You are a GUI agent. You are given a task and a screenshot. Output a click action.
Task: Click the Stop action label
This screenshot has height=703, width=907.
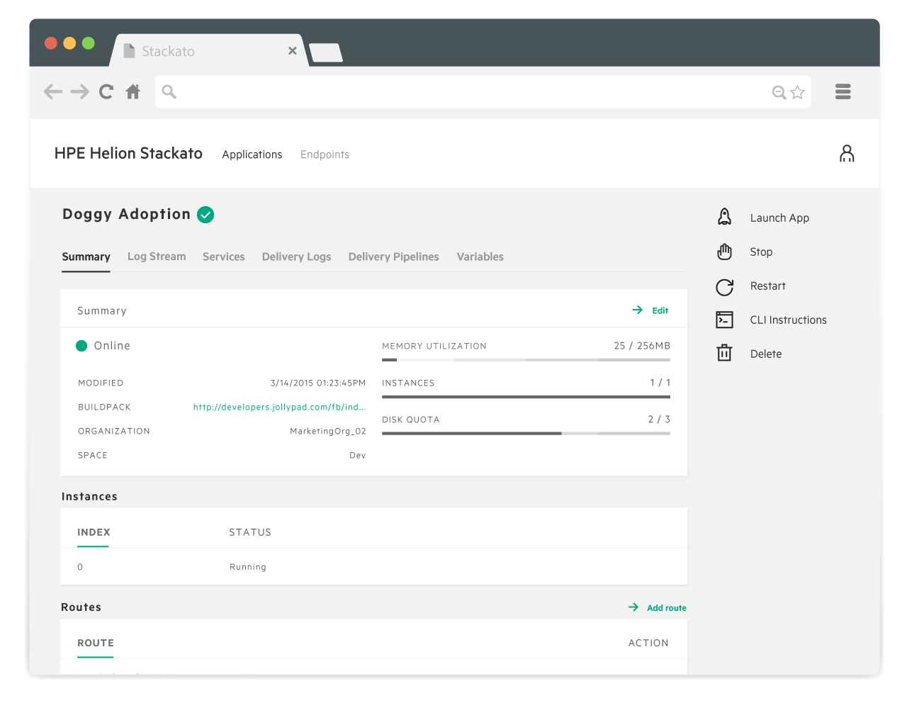(x=761, y=252)
